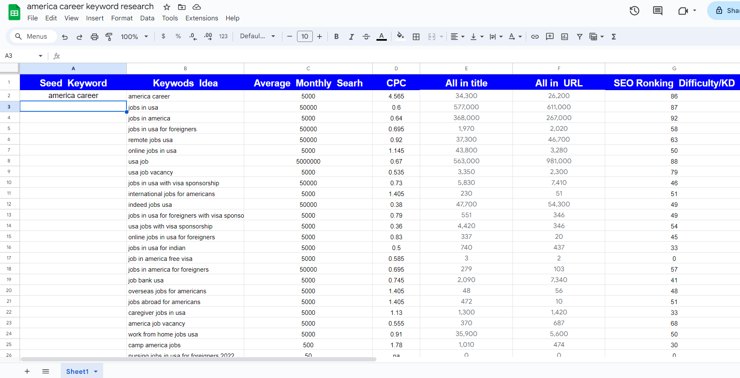
Task: Open the fill color tool
Action: tap(400, 37)
